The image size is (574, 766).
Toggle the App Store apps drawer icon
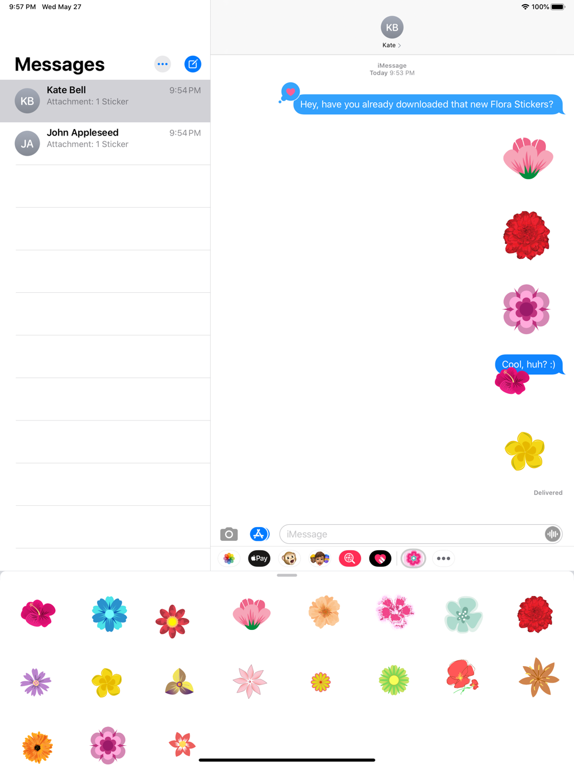point(259,534)
